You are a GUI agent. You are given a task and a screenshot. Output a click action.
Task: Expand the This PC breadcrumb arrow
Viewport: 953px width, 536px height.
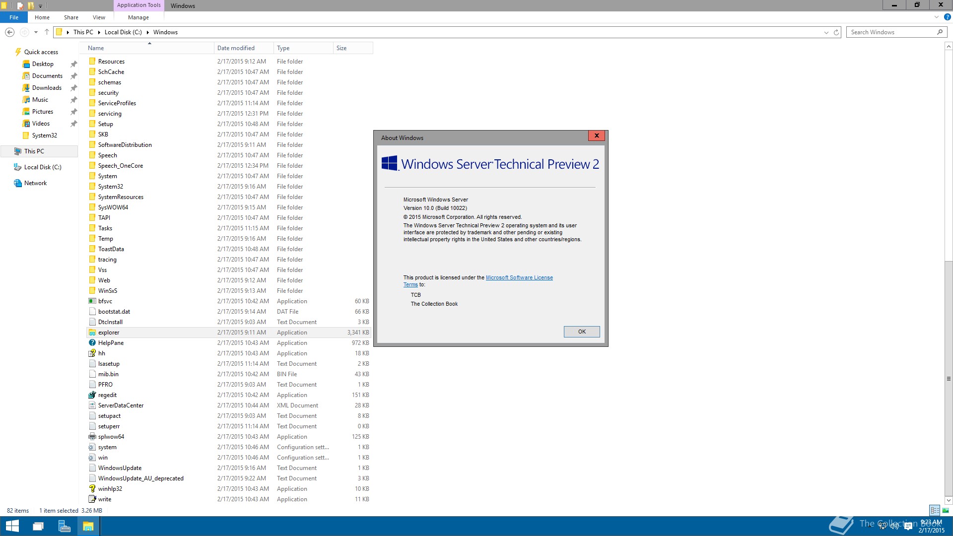tap(99, 32)
